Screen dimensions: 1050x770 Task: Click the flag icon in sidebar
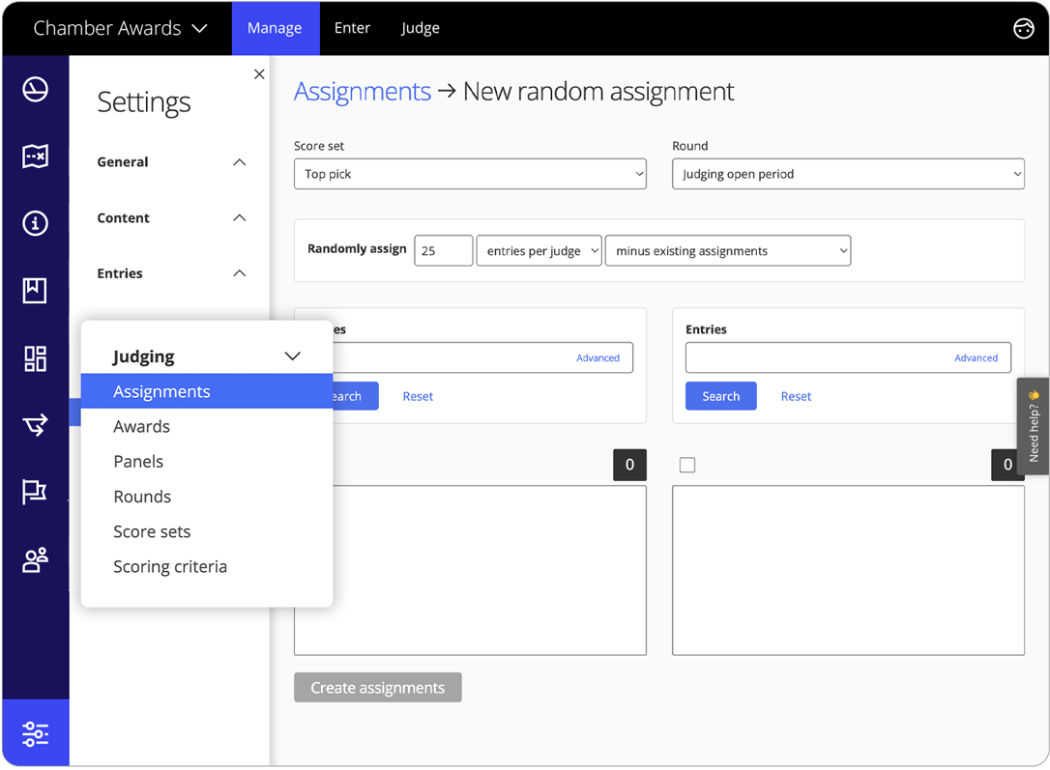(36, 492)
